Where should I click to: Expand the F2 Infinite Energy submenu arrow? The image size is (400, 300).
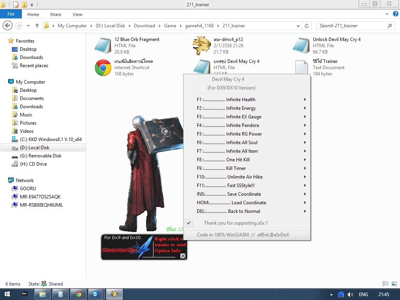305,108
